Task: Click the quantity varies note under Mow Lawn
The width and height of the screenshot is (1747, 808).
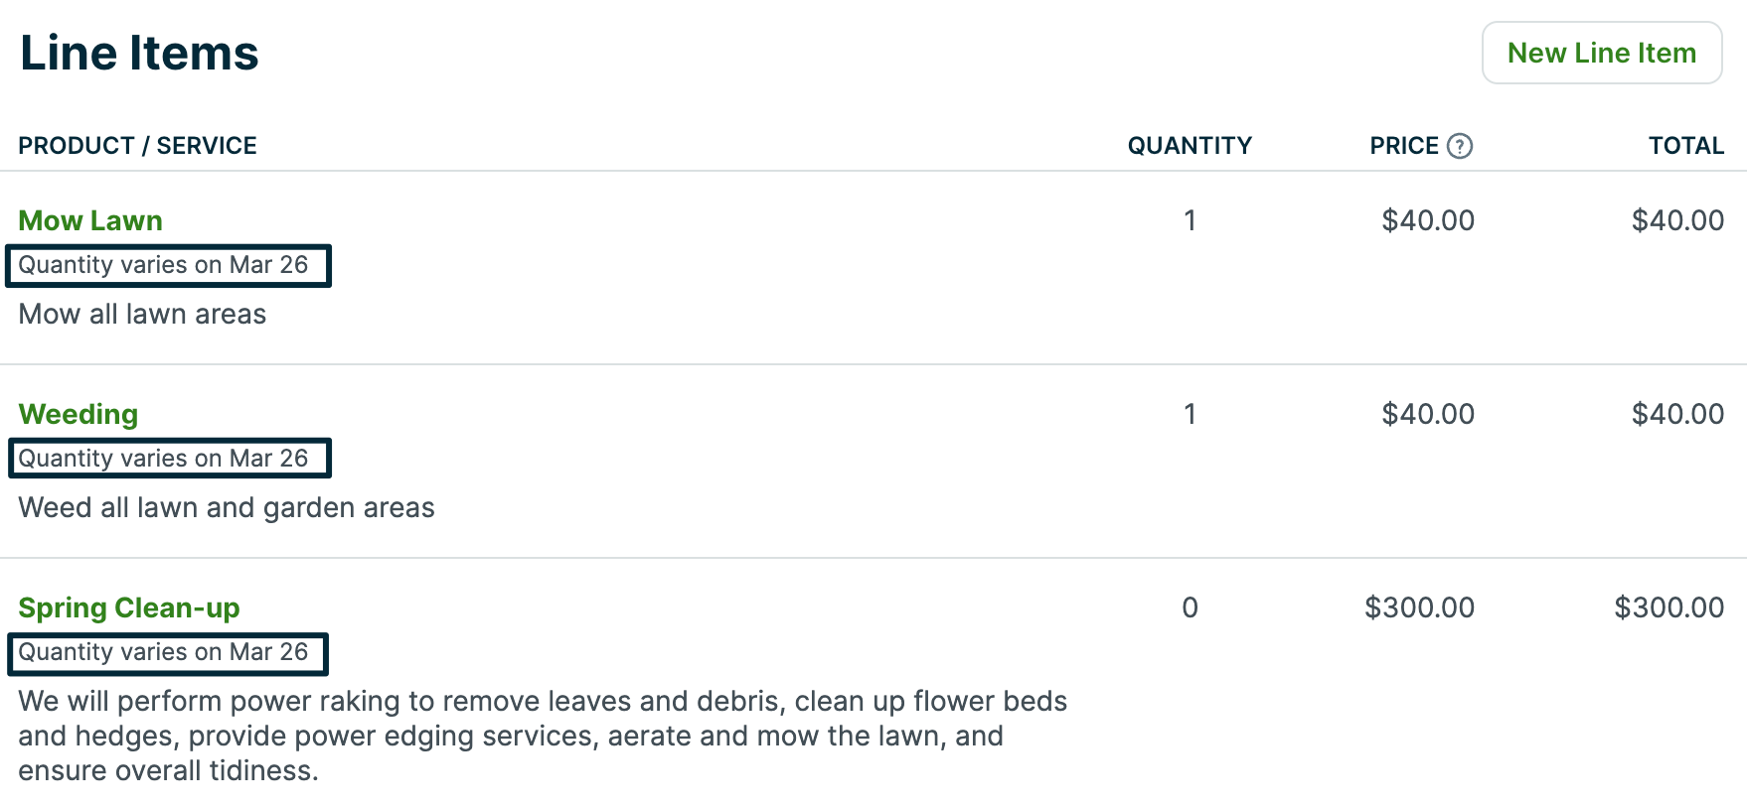Action: pos(164,265)
